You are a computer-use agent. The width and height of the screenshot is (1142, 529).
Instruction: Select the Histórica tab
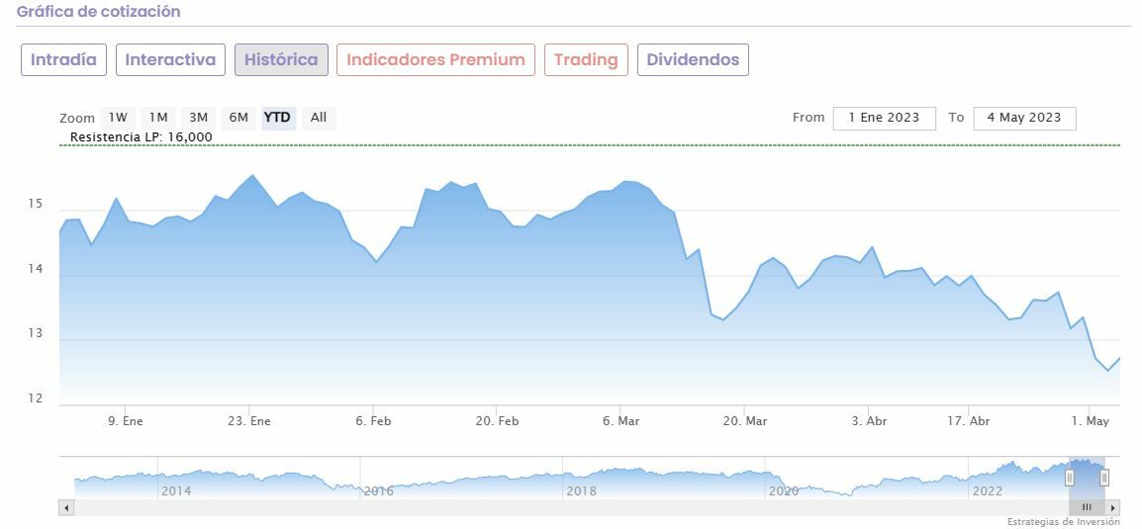[281, 59]
